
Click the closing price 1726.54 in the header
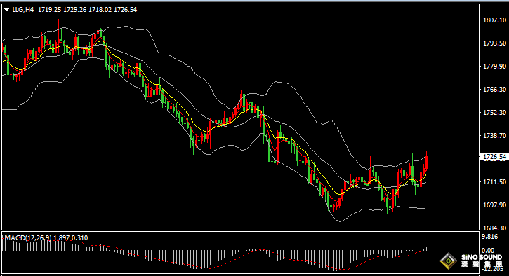(125, 10)
